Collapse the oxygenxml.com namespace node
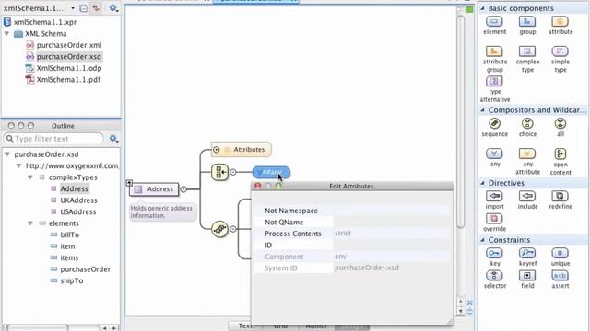590x331 pixels. [x=18, y=165]
